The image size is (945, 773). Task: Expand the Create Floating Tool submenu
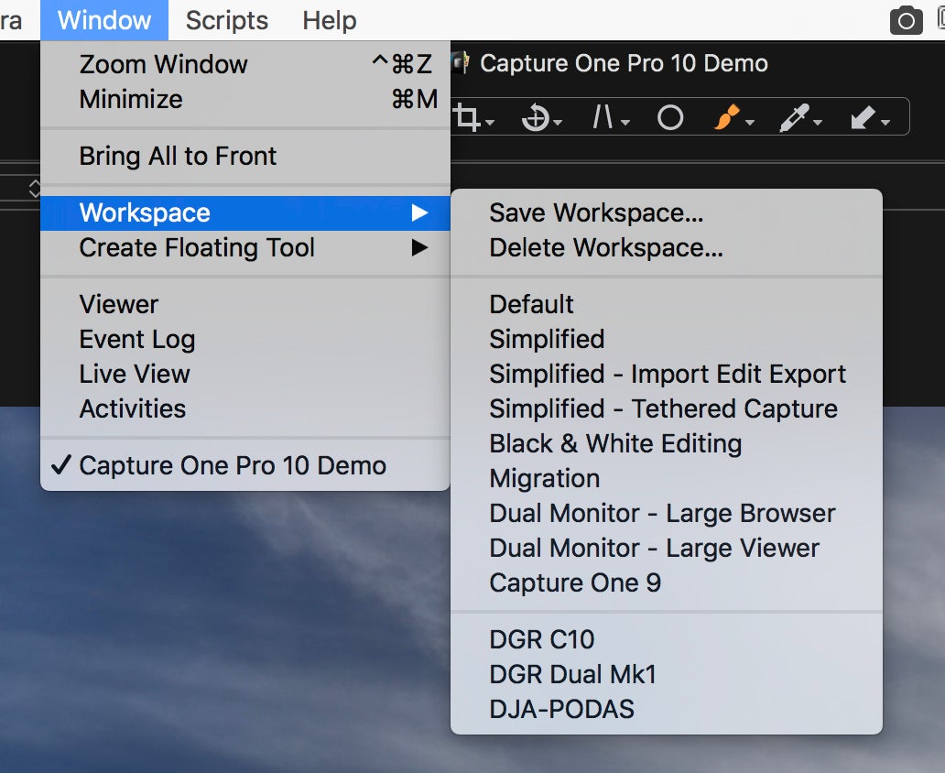245,248
